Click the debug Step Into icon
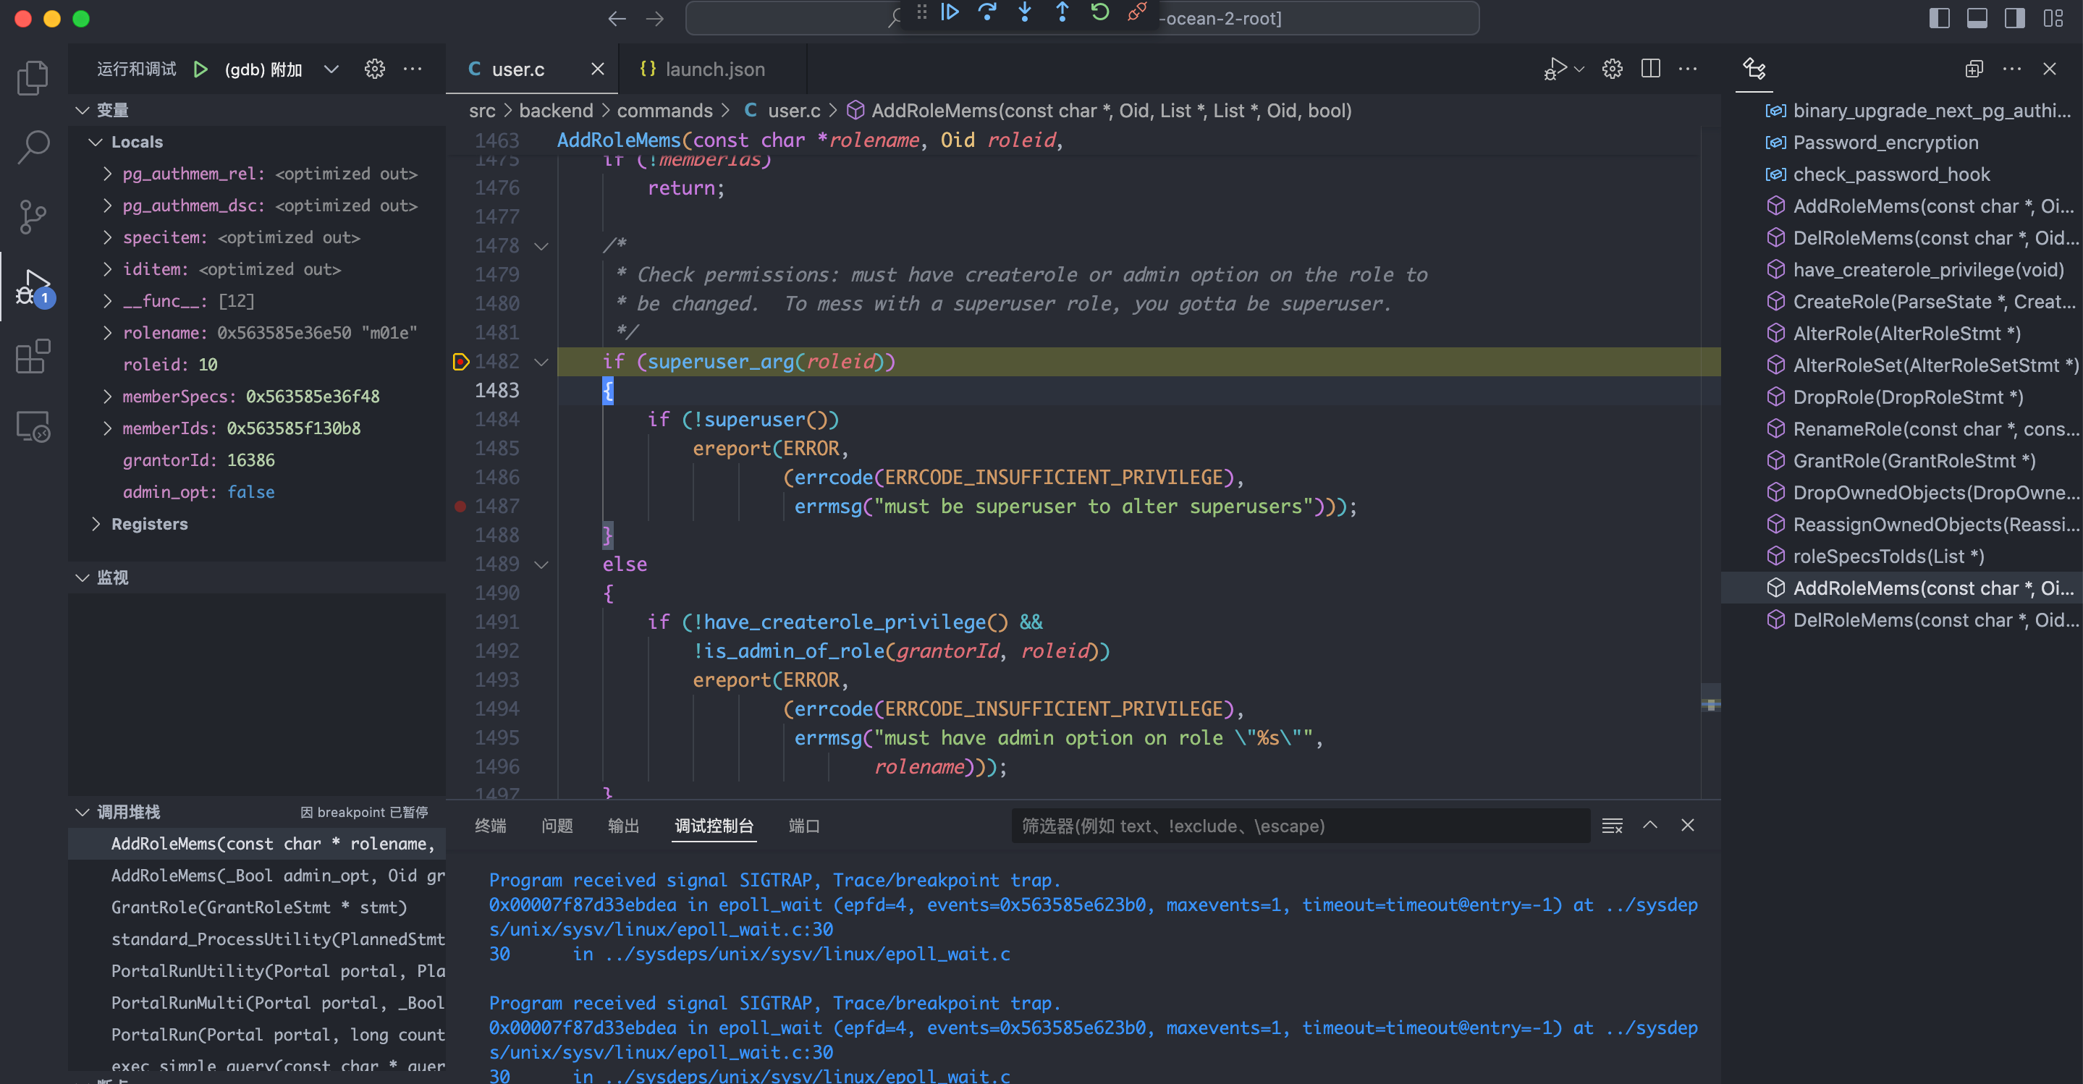Image resolution: width=2083 pixels, height=1084 pixels. 1025,12
